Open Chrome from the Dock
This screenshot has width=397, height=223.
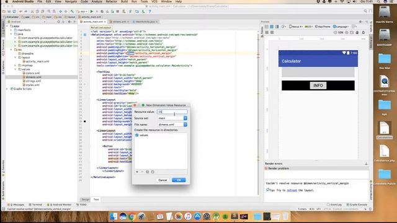click(132, 216)
